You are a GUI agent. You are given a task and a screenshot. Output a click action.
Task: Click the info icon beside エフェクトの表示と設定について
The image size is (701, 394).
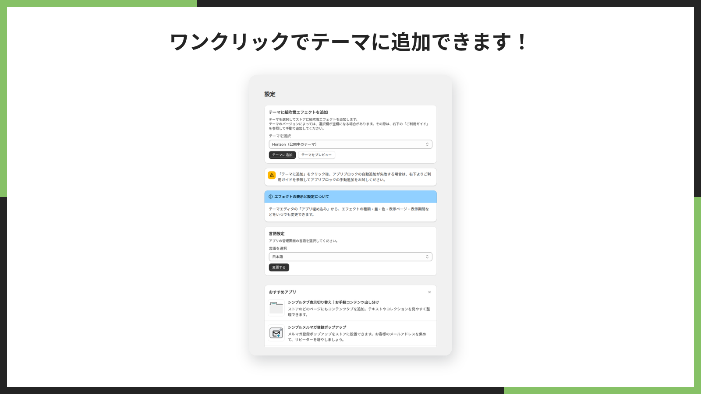coord(271,197)
